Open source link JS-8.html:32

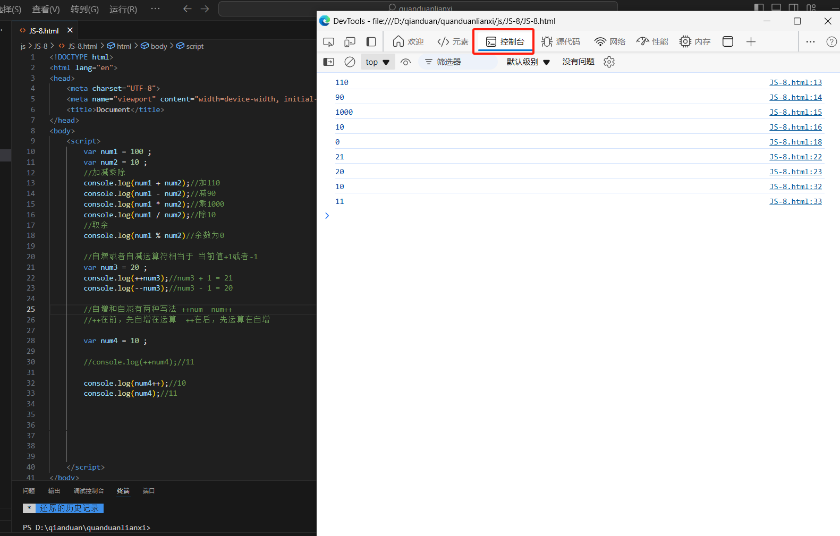pos(795,186)
